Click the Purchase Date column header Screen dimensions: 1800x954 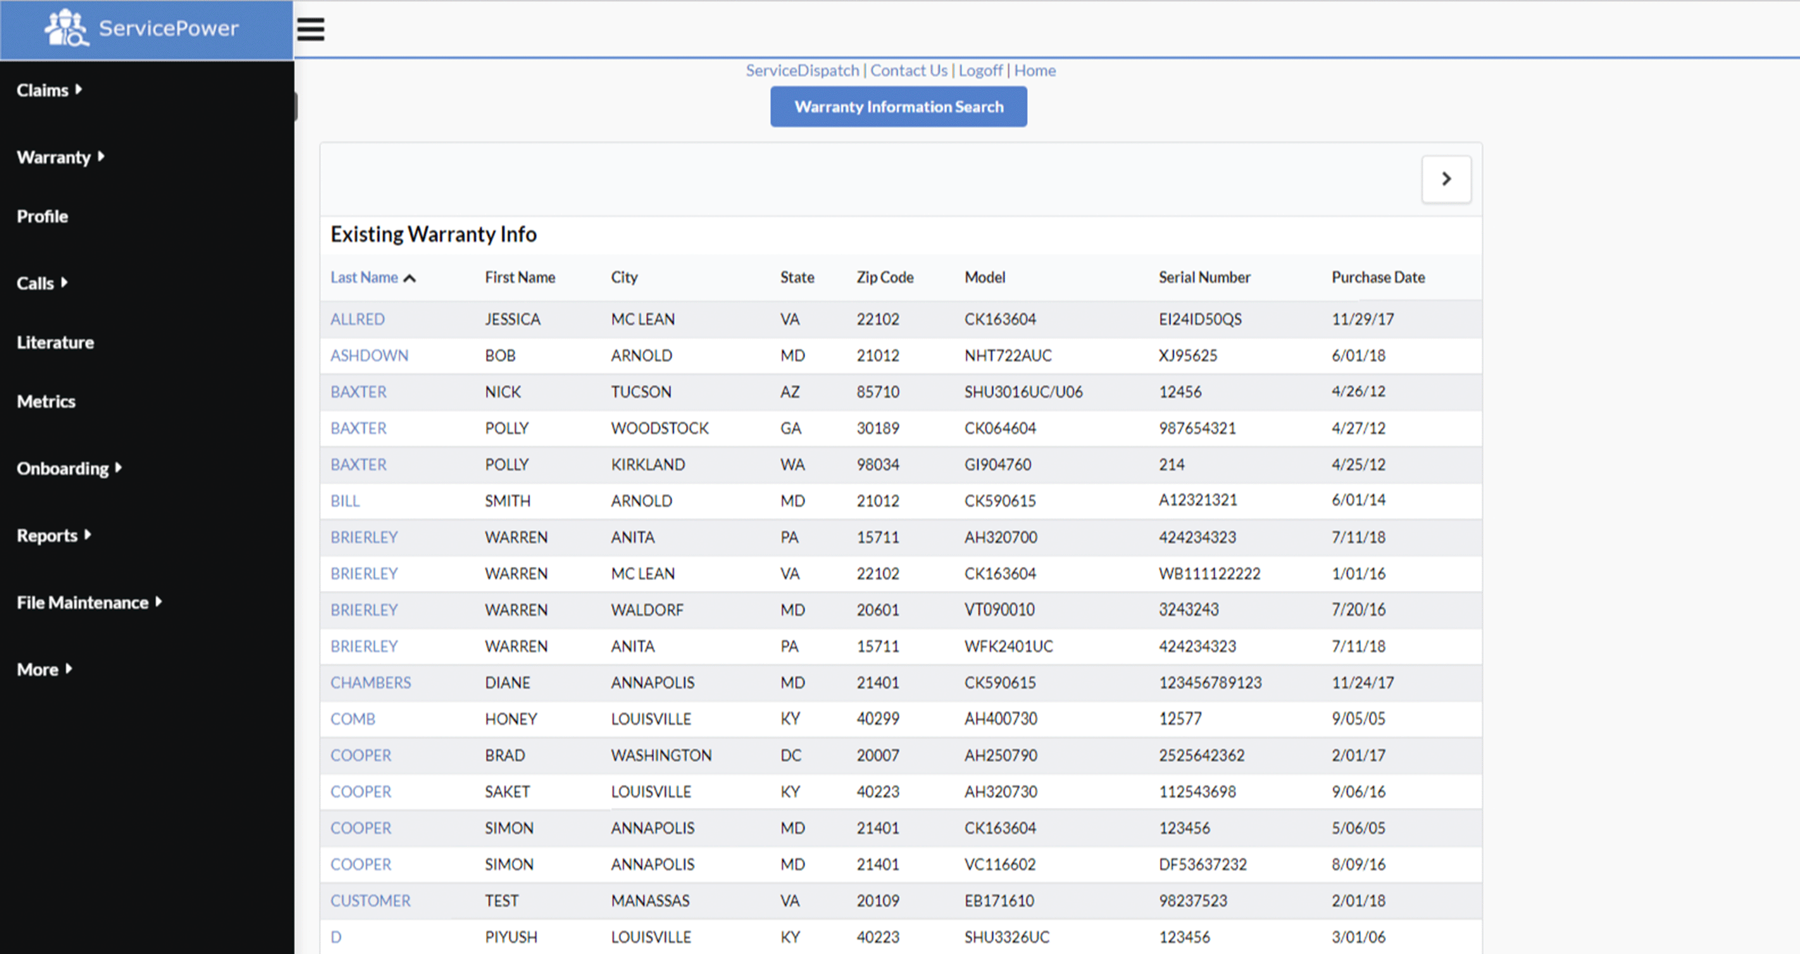coord(1378,277)
